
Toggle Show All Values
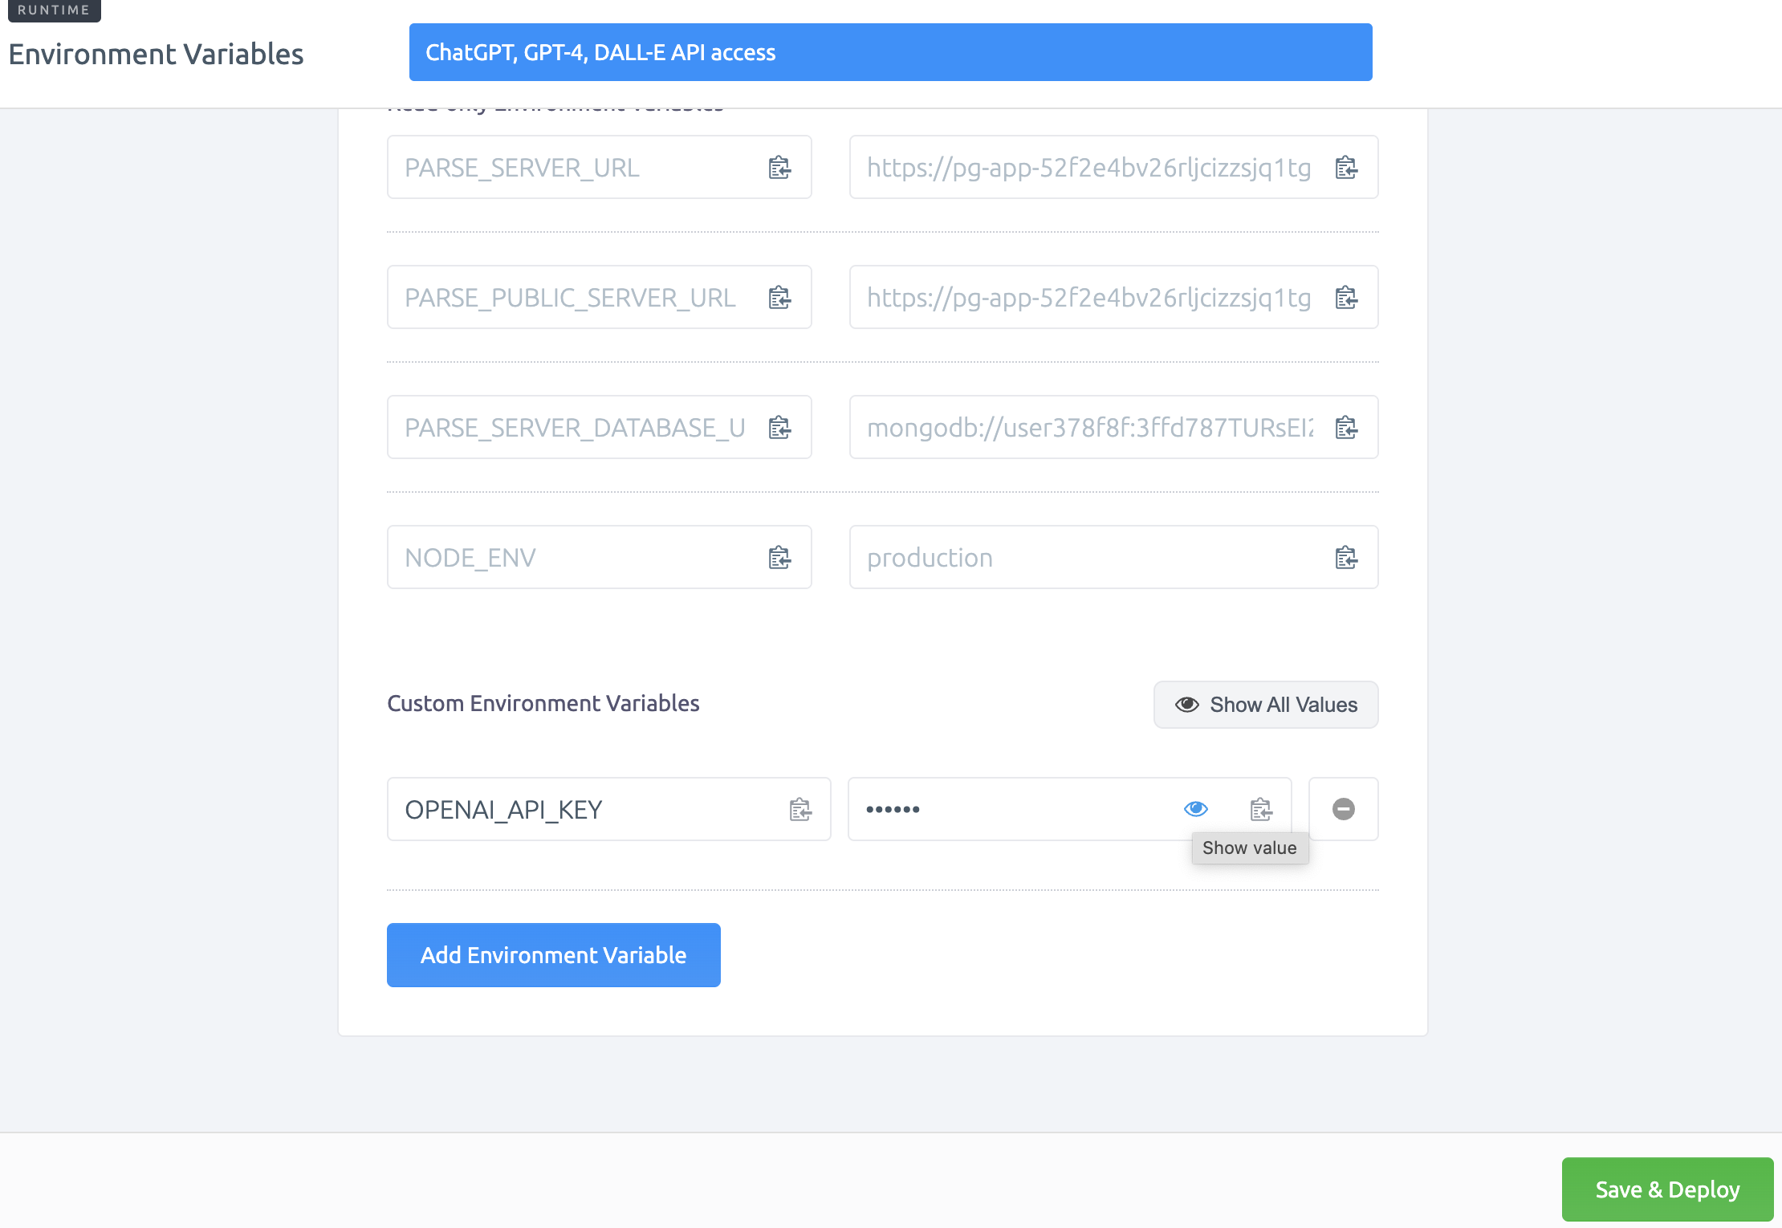(x=1266, y=705)
